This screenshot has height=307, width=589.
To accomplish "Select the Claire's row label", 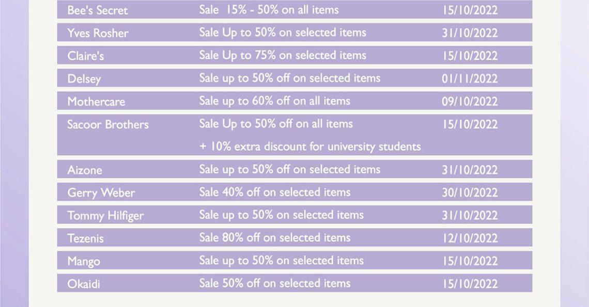I will (x=86, y=56).
